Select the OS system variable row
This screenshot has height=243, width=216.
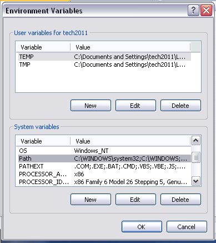tap(104, 151)
